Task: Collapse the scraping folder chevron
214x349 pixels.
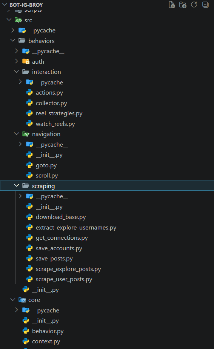Action: (x=17, y=185)
